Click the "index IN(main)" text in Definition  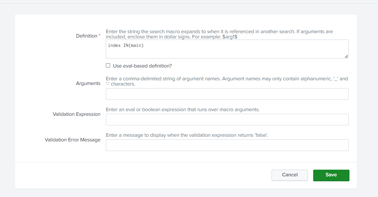[126, 45]
